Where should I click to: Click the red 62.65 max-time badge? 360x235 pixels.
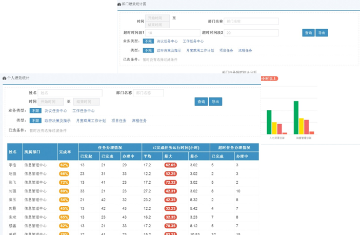point(171,165)
